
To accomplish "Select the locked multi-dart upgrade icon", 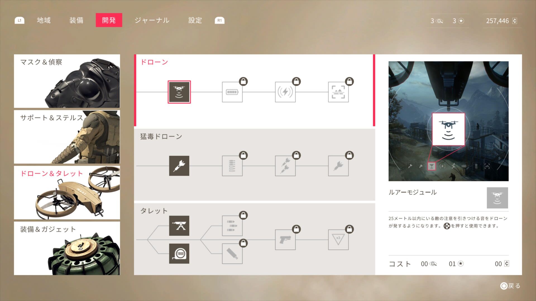I will pyautogui.click(x=285, y=166).
